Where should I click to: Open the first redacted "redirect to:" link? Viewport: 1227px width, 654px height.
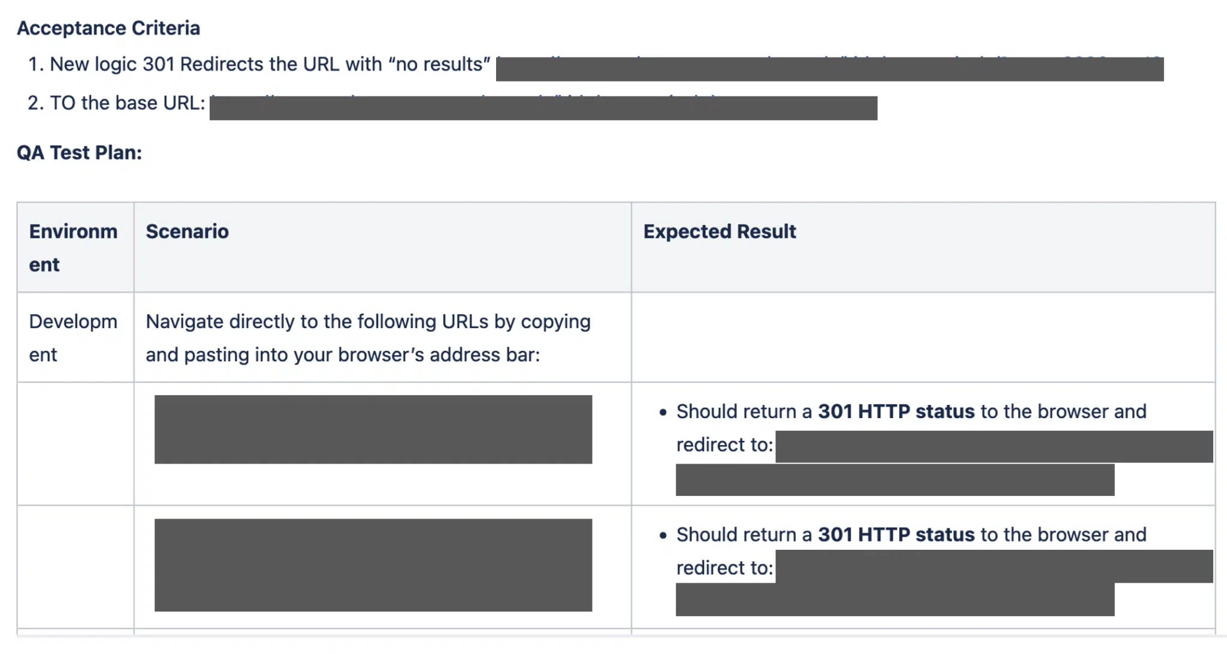pos(993,447)
